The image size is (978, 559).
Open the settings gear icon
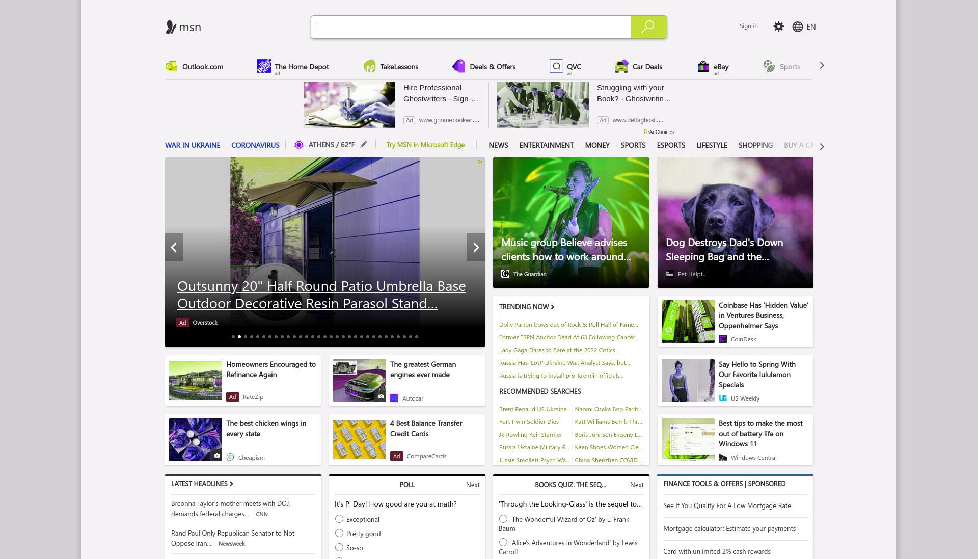(778, 26)
